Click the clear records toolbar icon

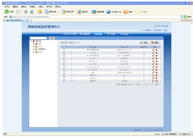pyautogui.click(x=64, y=12)
